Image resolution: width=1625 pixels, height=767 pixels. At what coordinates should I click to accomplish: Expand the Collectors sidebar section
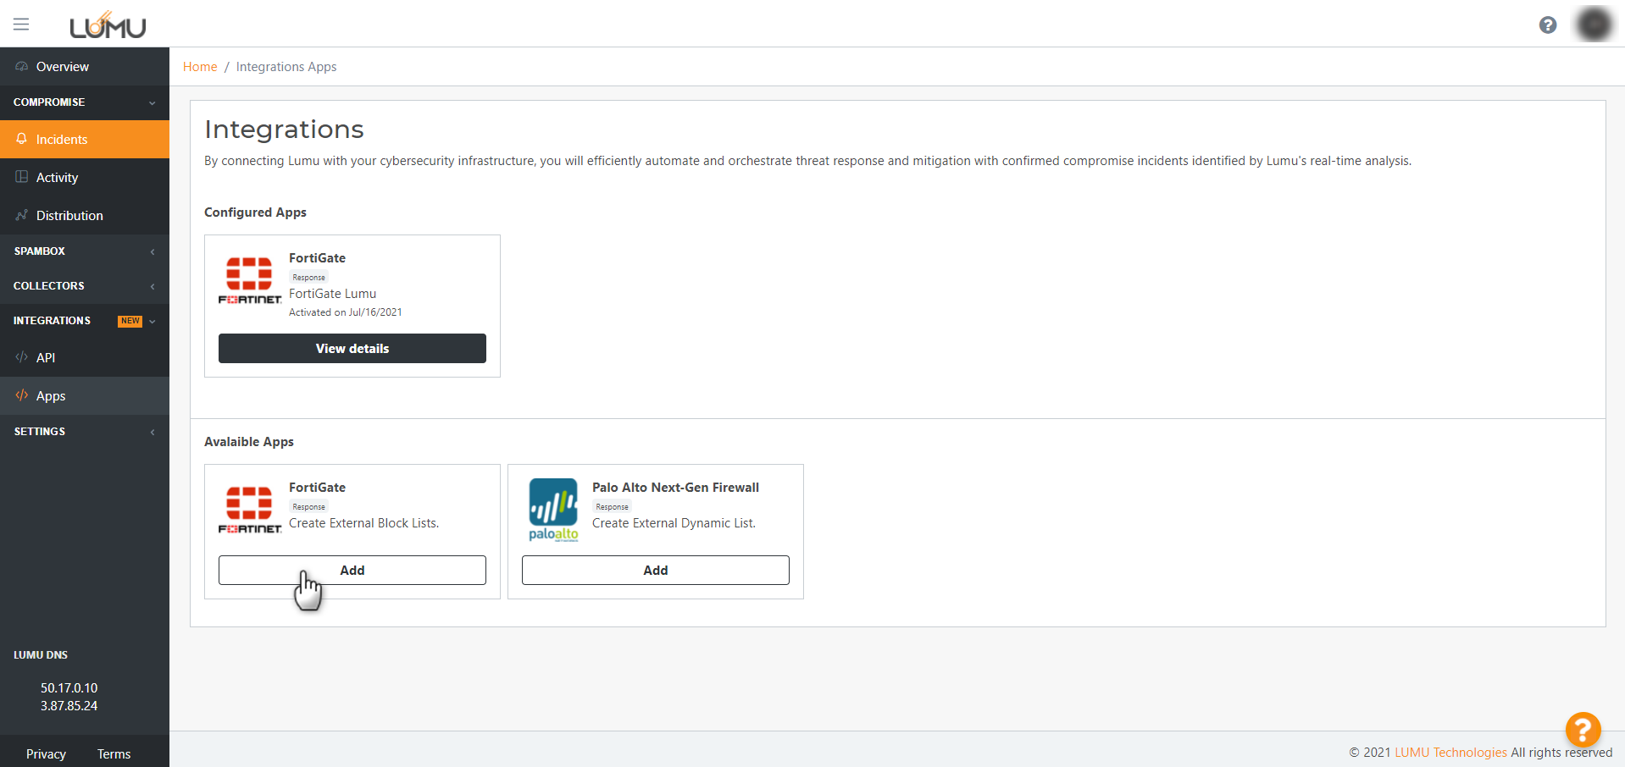click(x=84, y=286)
